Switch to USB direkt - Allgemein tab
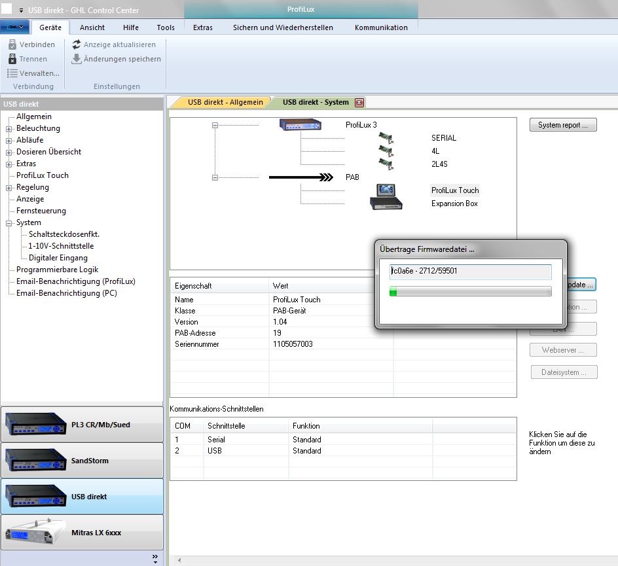Viewport: 618px width, 566px height. pyautogui.click(x=225, y=102)
